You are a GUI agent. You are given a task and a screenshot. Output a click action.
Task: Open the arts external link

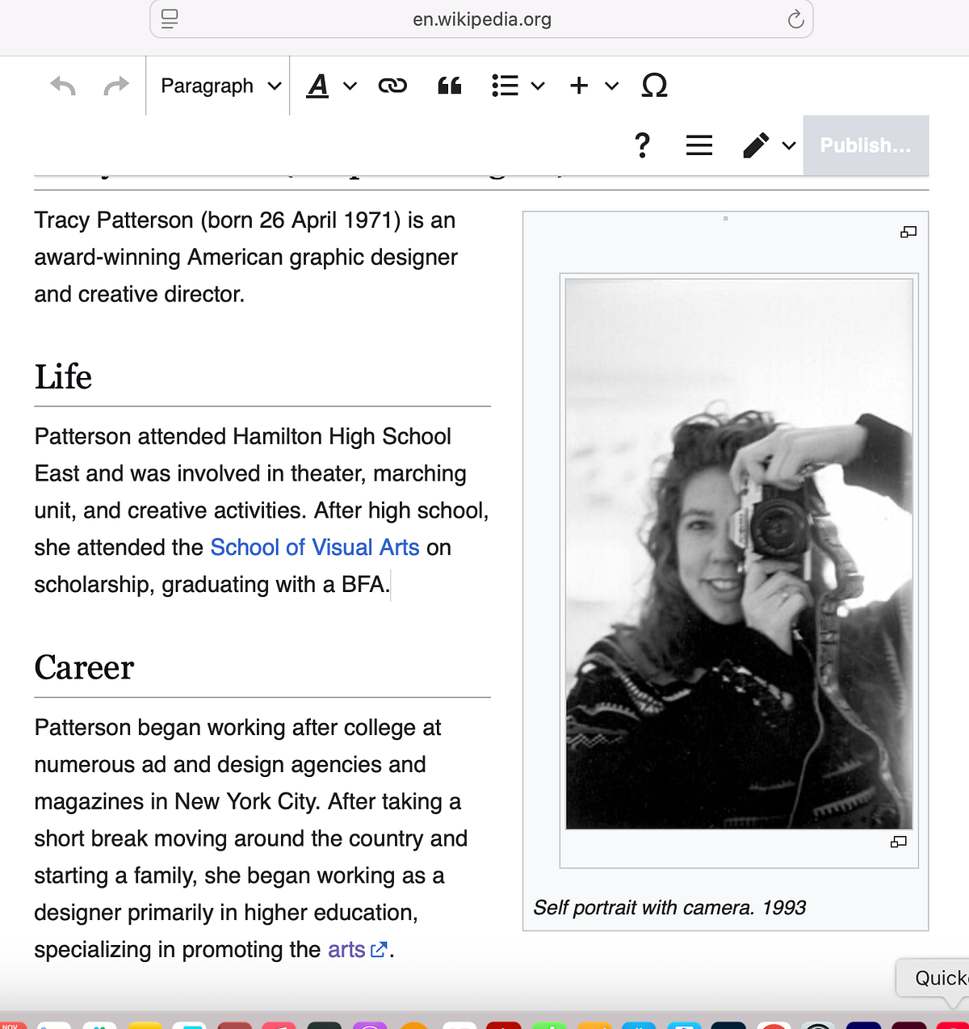click(x=357, y=950)
